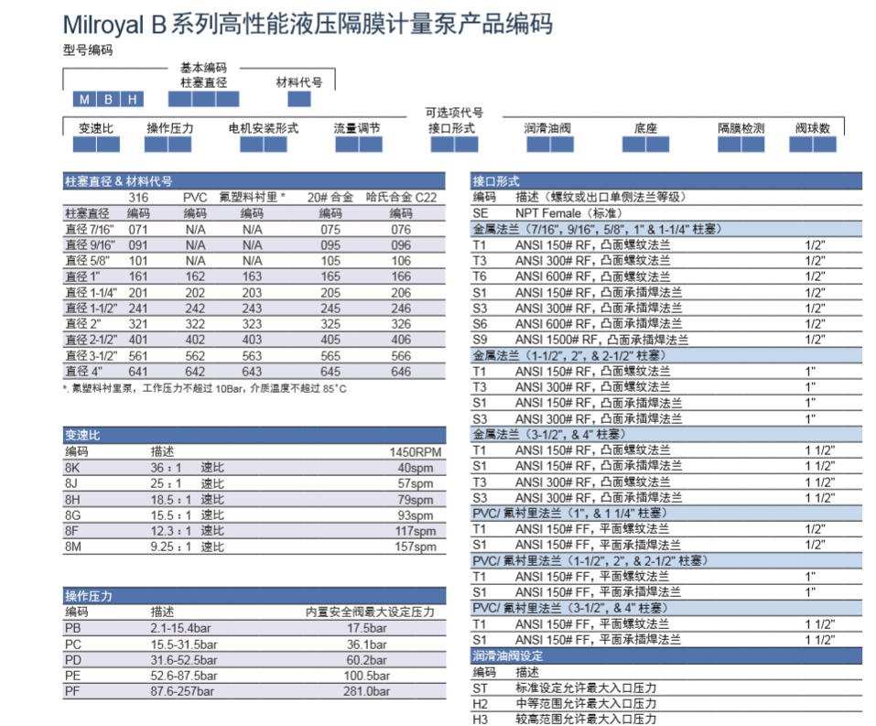876x726 pixels.
Task: Click the '型号编码' subtitle
Action: [x=88, y=50]
